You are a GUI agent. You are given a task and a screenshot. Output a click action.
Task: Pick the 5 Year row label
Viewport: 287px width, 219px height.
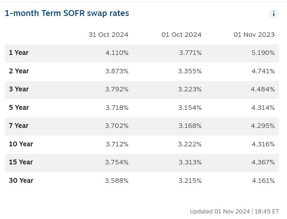click(x=19, y=108)
